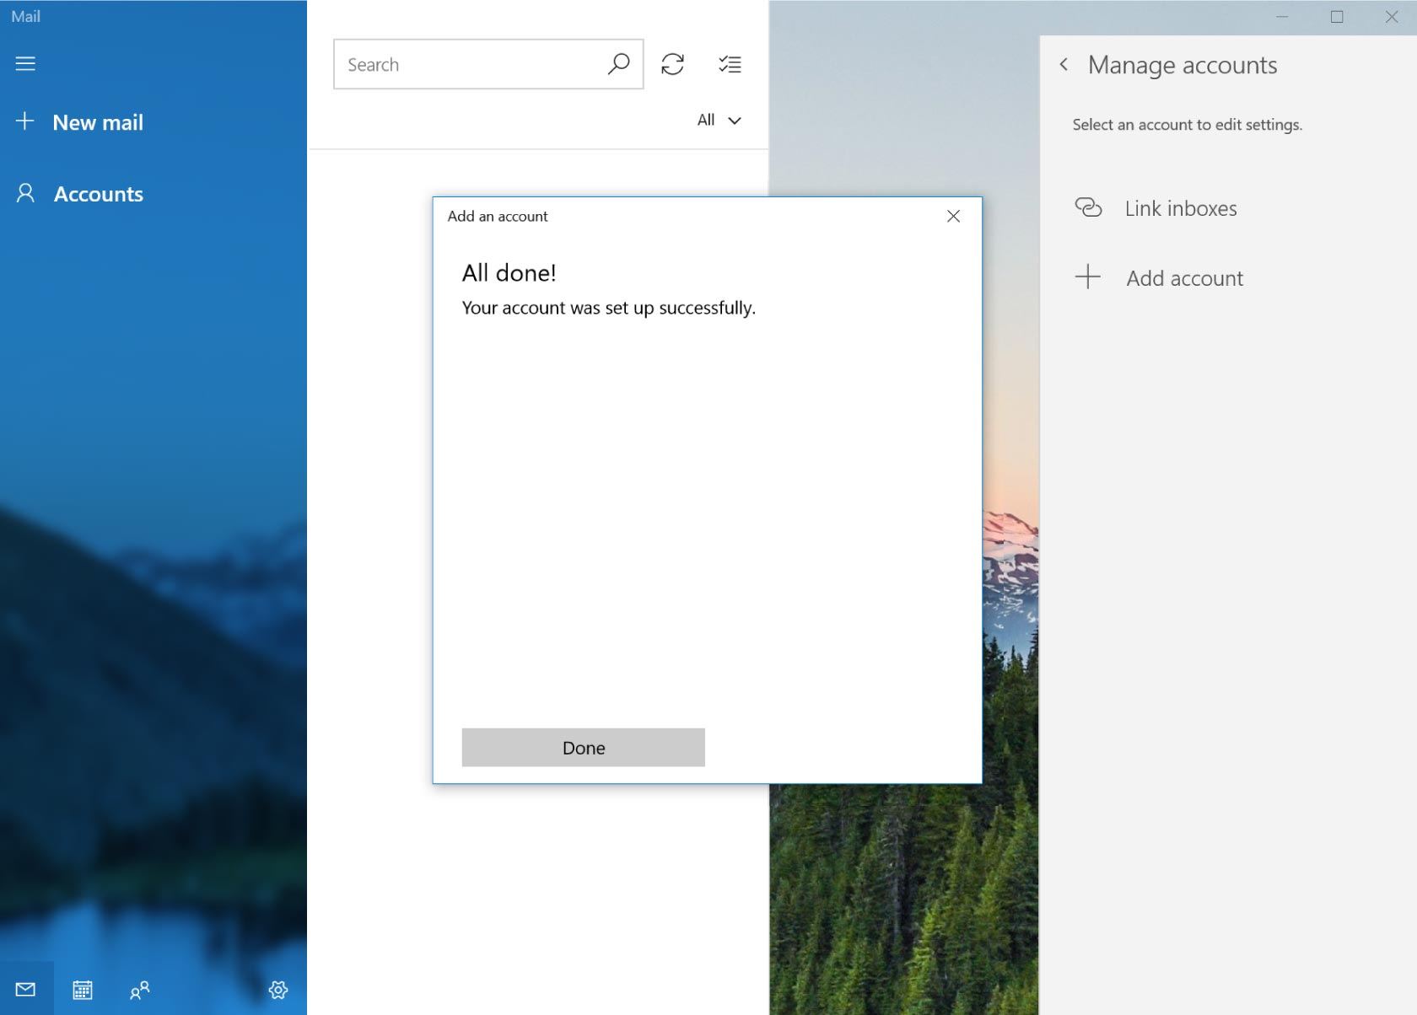The height and width of the screenshot is (1015, 1417).
Task: Click the 'All done!' heading text
Action: pyautogui.click(x=509, y=273)
